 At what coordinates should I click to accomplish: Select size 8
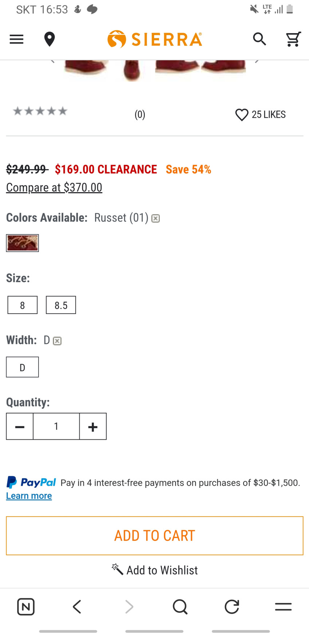coord(23,305)
